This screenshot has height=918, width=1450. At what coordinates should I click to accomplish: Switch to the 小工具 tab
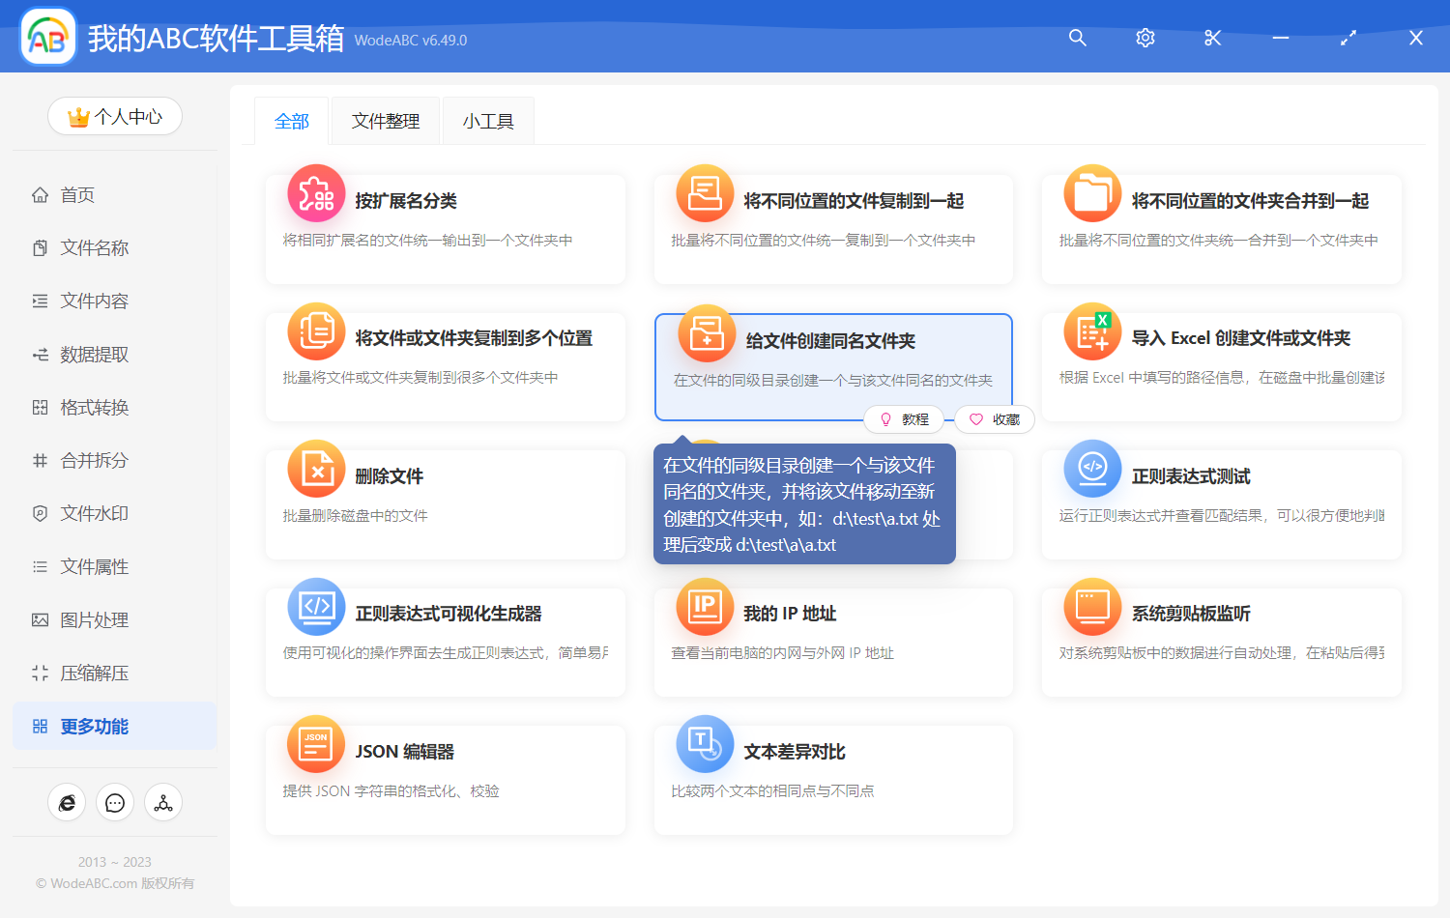[488, 120]
